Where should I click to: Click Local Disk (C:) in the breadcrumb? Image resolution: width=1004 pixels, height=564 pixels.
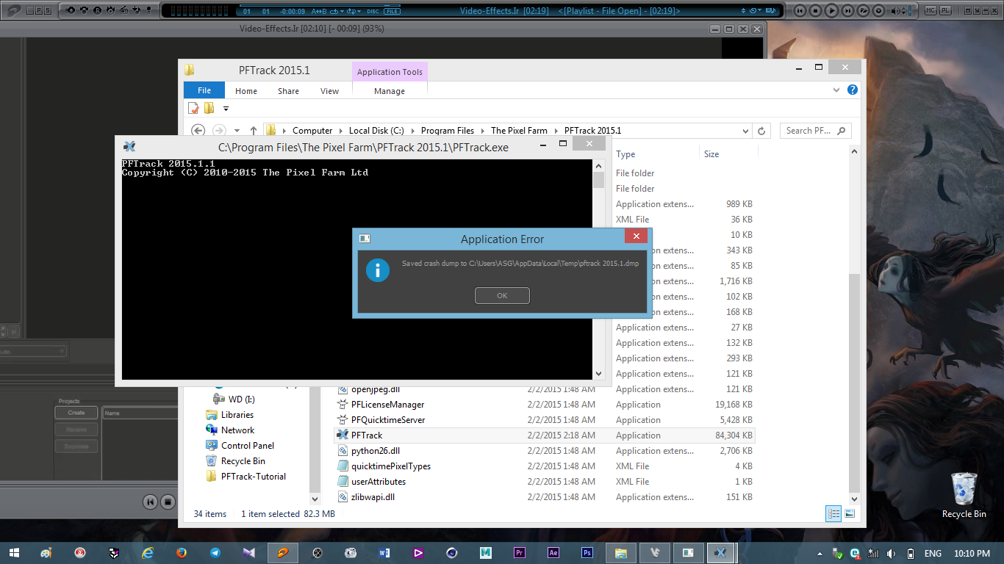pyautogui.click(x=376, y=131)
